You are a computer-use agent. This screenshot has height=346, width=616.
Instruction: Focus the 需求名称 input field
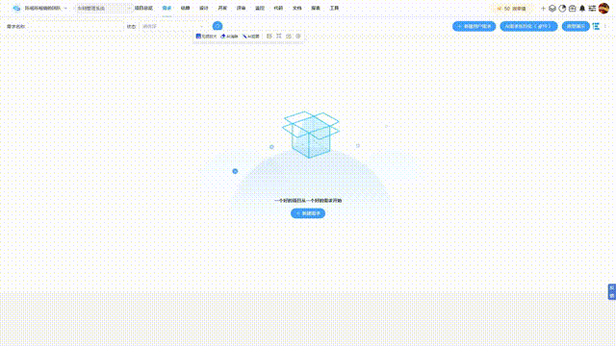point(75,26)
